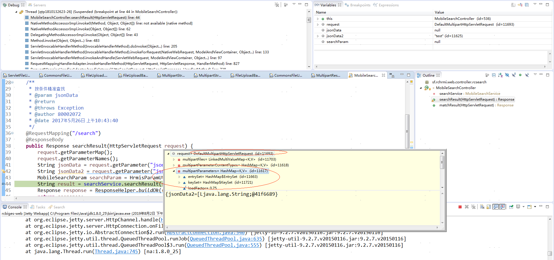Click the Value column header in Variables
The width and height of the screenshot is (554, 260).
492,12
